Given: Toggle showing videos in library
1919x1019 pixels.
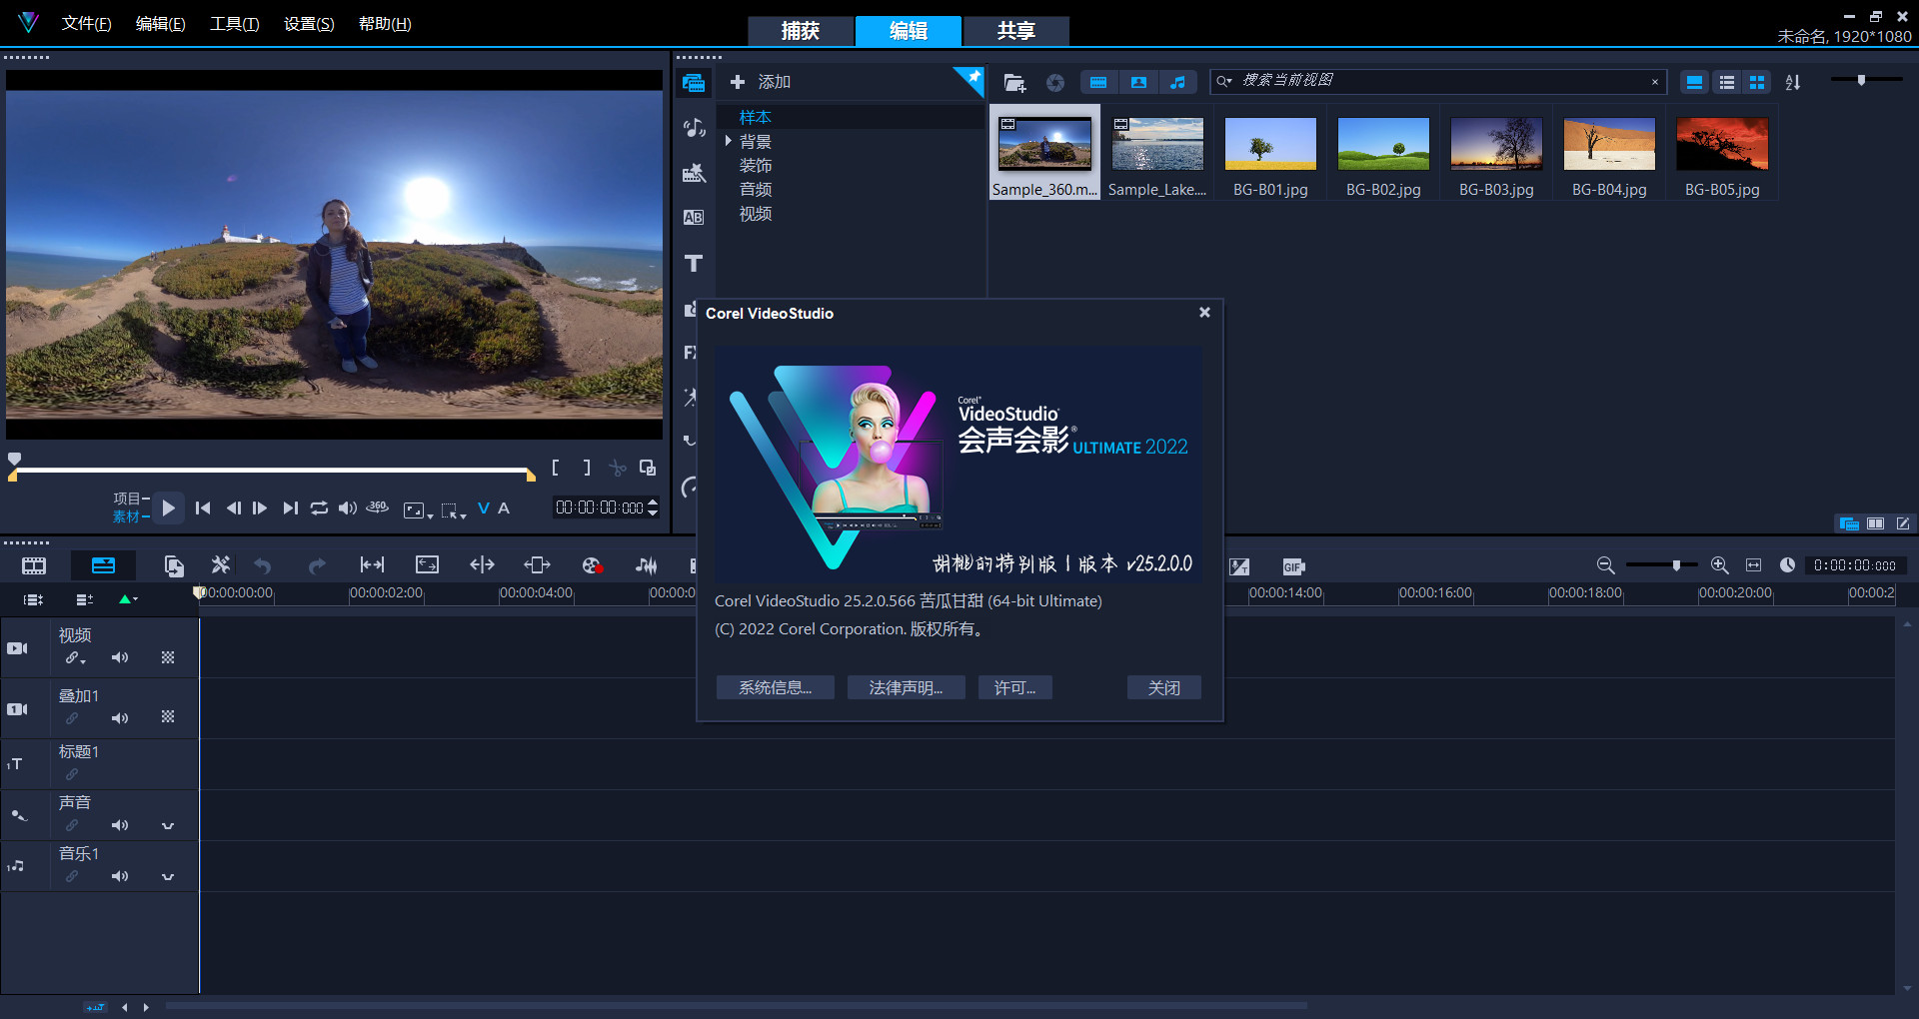Looking at the screenshot, I should coord(1098,83).
